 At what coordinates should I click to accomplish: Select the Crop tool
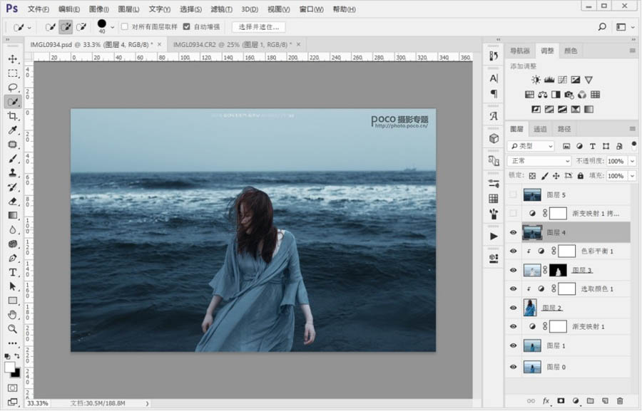pyautogui.click(x=13, y=116)
